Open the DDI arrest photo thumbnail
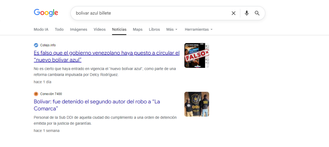 197,104
